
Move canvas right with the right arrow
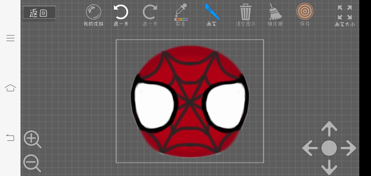(348, 148)
